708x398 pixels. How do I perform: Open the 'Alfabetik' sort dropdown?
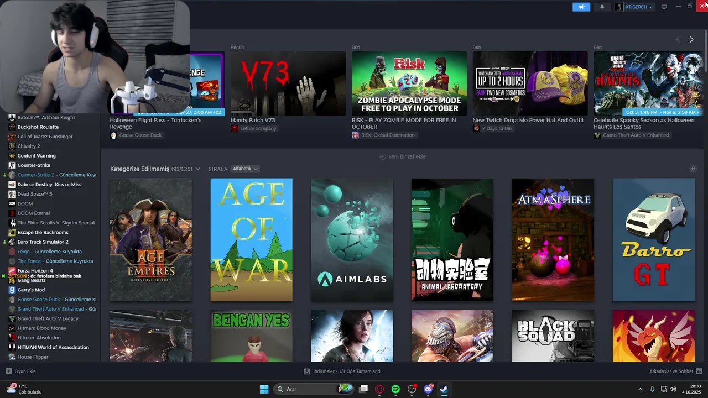point(245,169)
